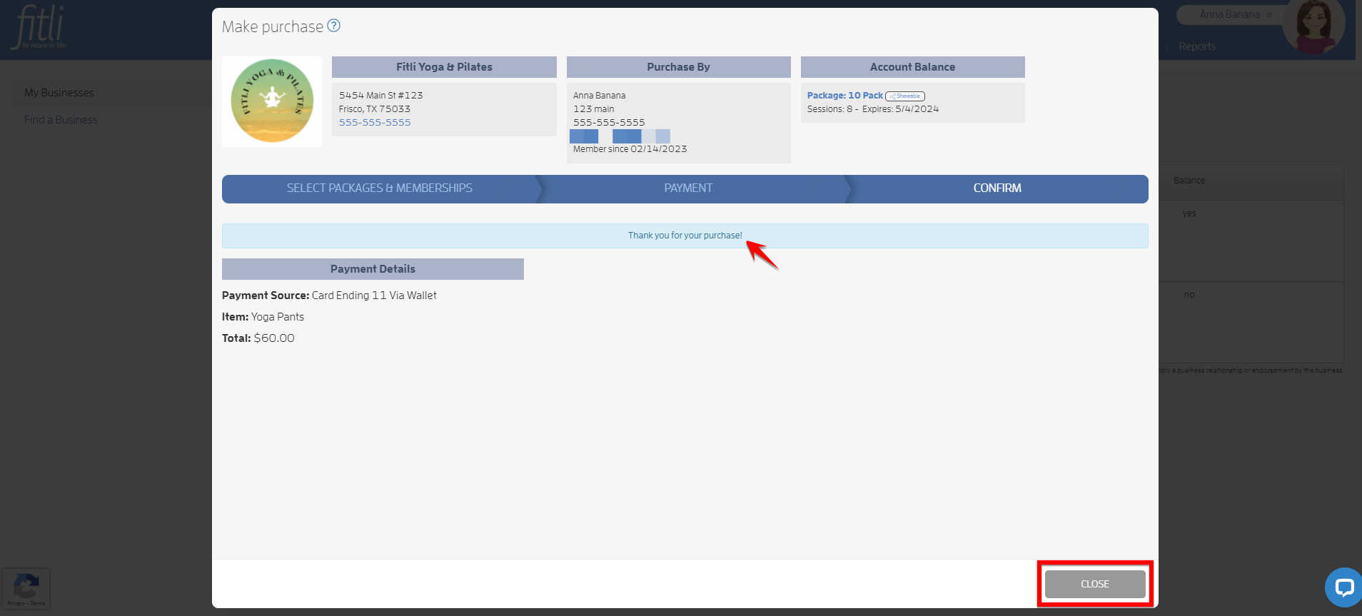Open Anna Banana's avatar picture
The width and height of the screenshot is (1362, 616).
click(x=1313, y=26)
